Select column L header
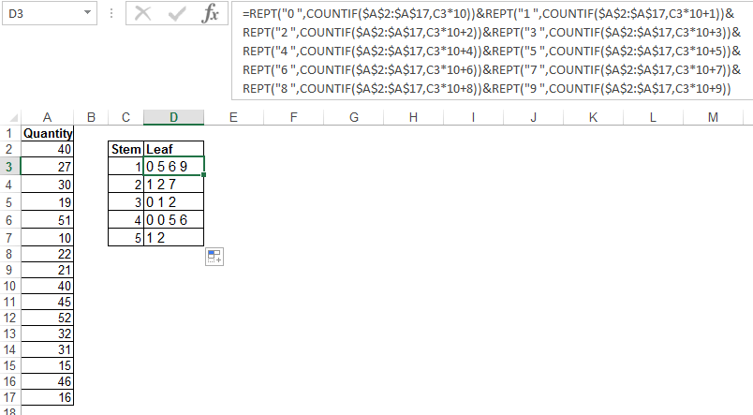Image resolution: width=753 pixels, height=415 pixels. [x=653, y=118]
